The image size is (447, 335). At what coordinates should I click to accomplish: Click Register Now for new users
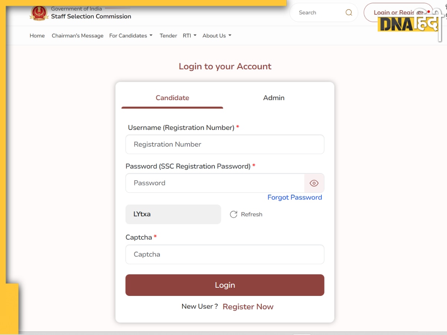[x=248, y=306]
